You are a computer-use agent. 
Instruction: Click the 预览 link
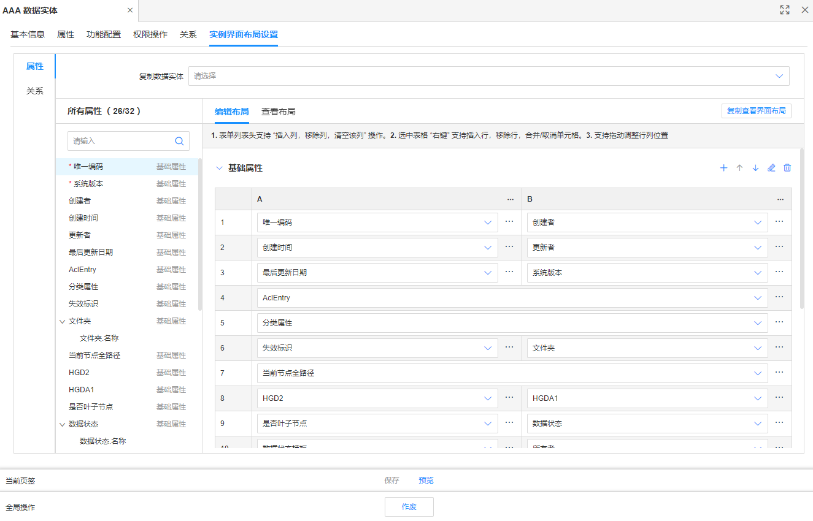(426, 481)
